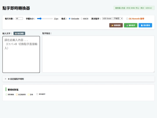The width and height of the screenshot is (157, 118).
Task: Click the orange Nemeth label text
Action: tap(136, 19)
